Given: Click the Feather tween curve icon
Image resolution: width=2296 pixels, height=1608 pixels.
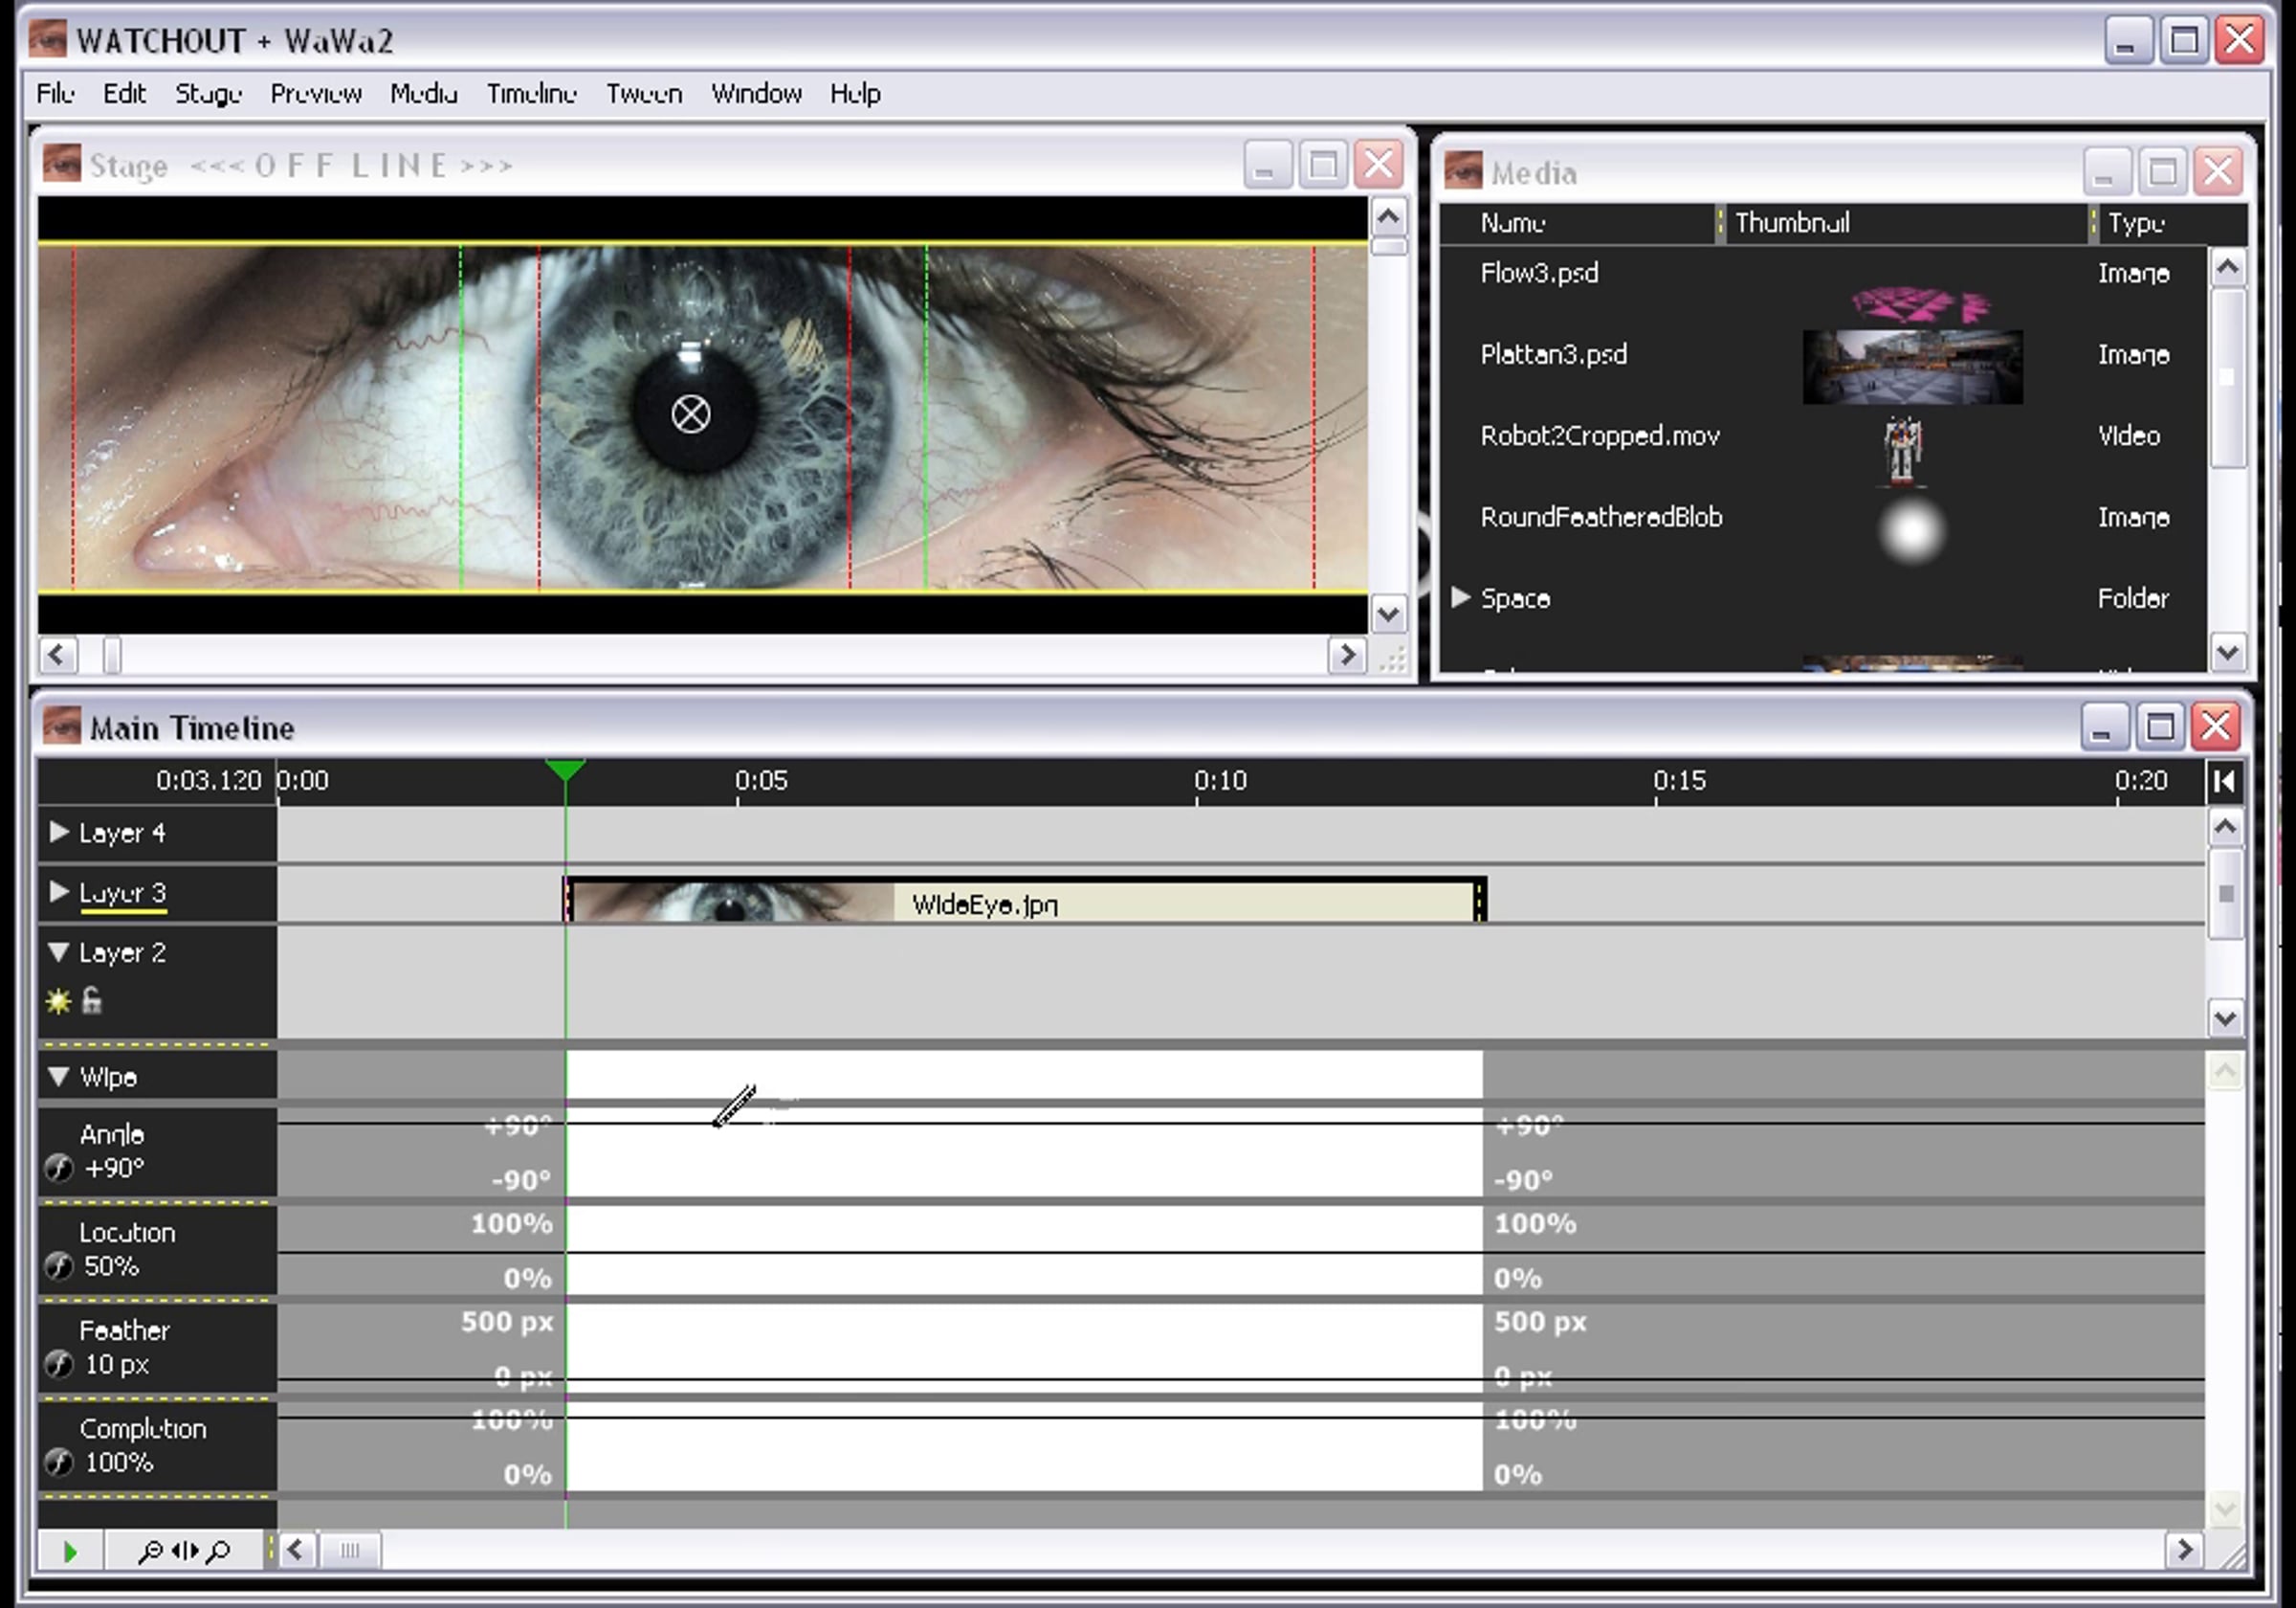Looking at the screenshot, I should [x=59, y=1364].
